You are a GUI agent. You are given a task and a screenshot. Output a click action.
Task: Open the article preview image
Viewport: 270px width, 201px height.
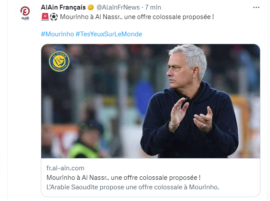tap(151, 101)
